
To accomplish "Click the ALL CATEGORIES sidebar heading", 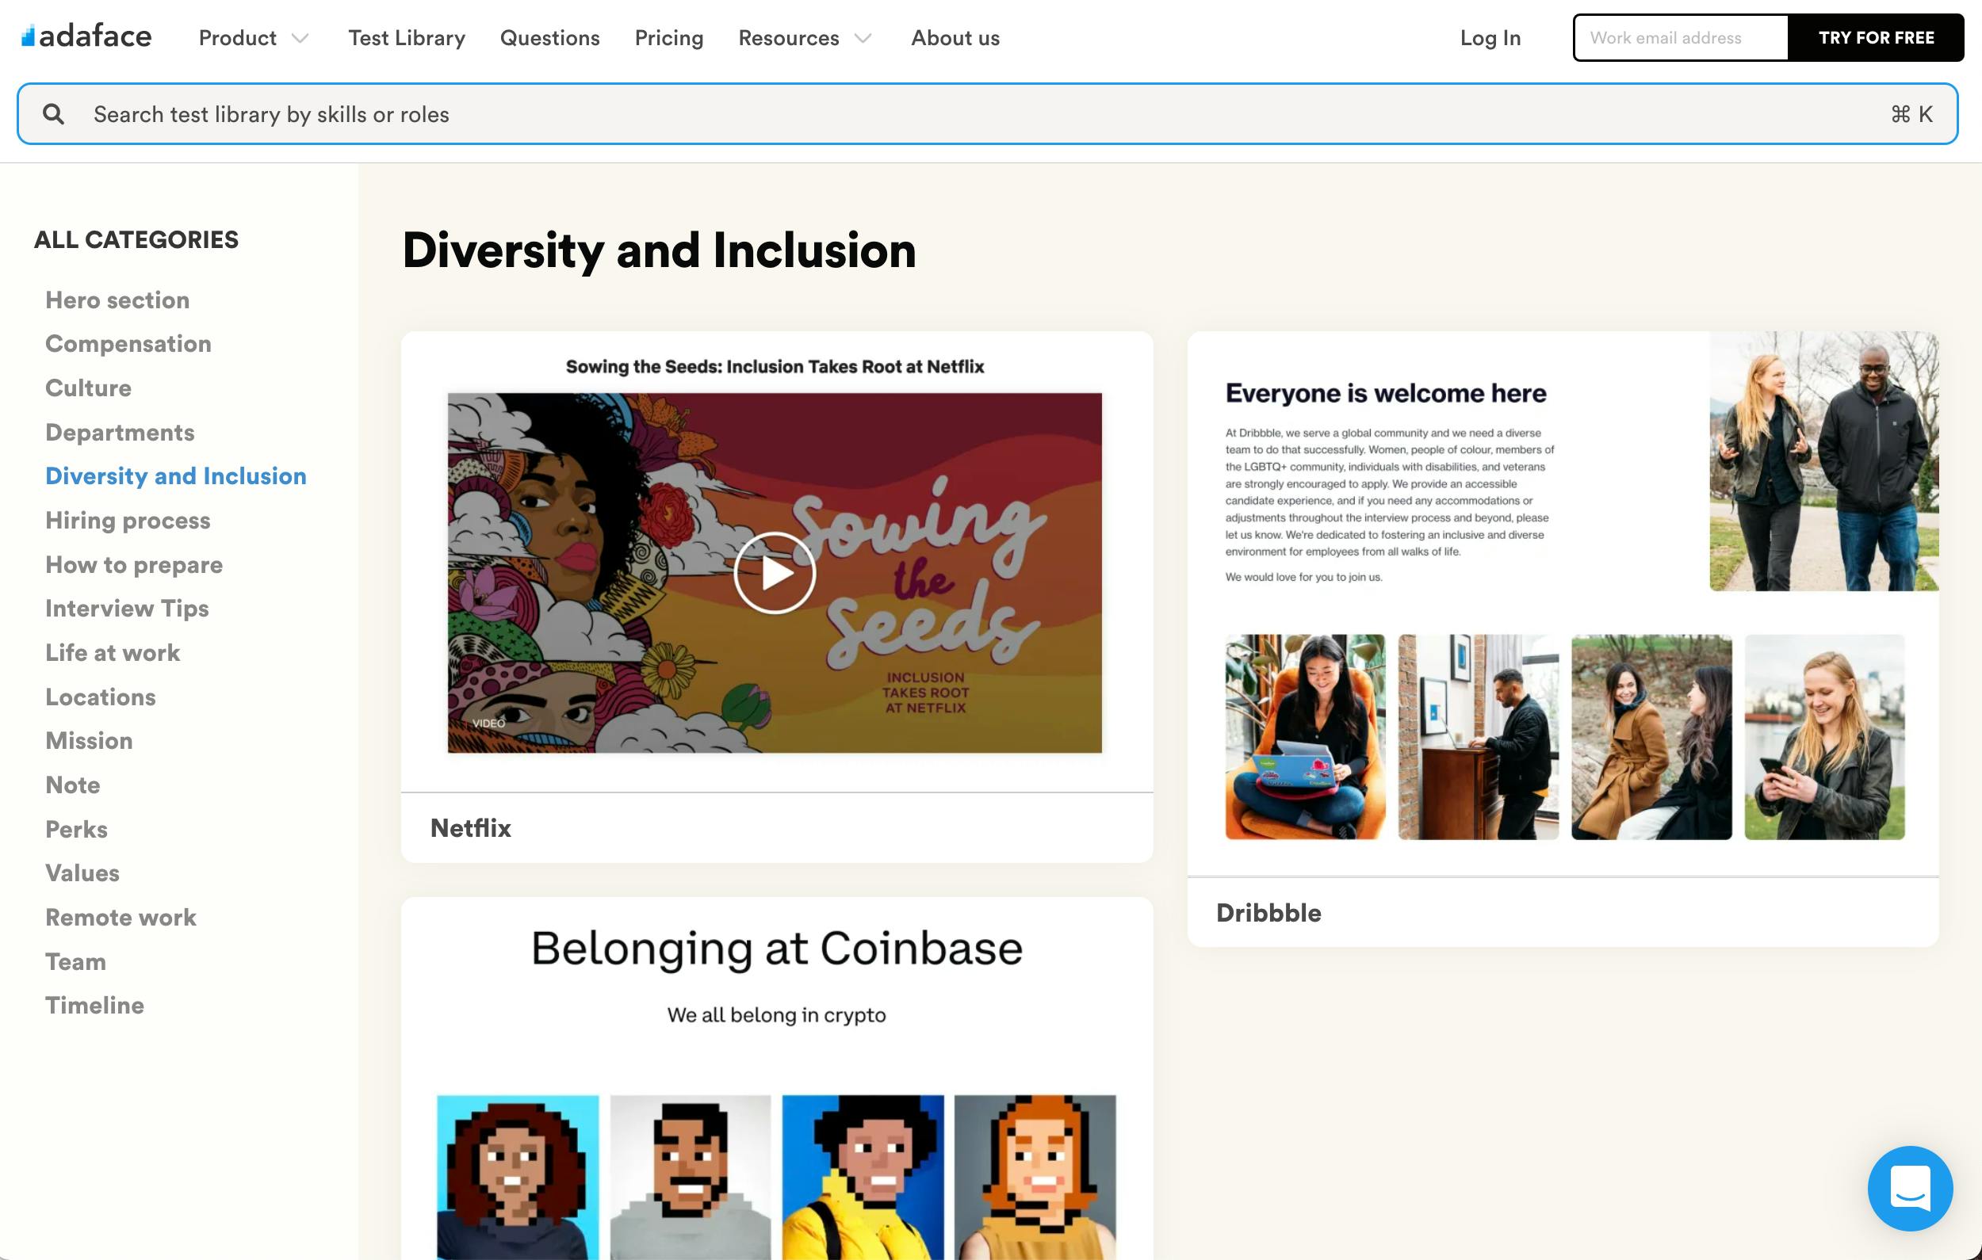I will (136, 239).
